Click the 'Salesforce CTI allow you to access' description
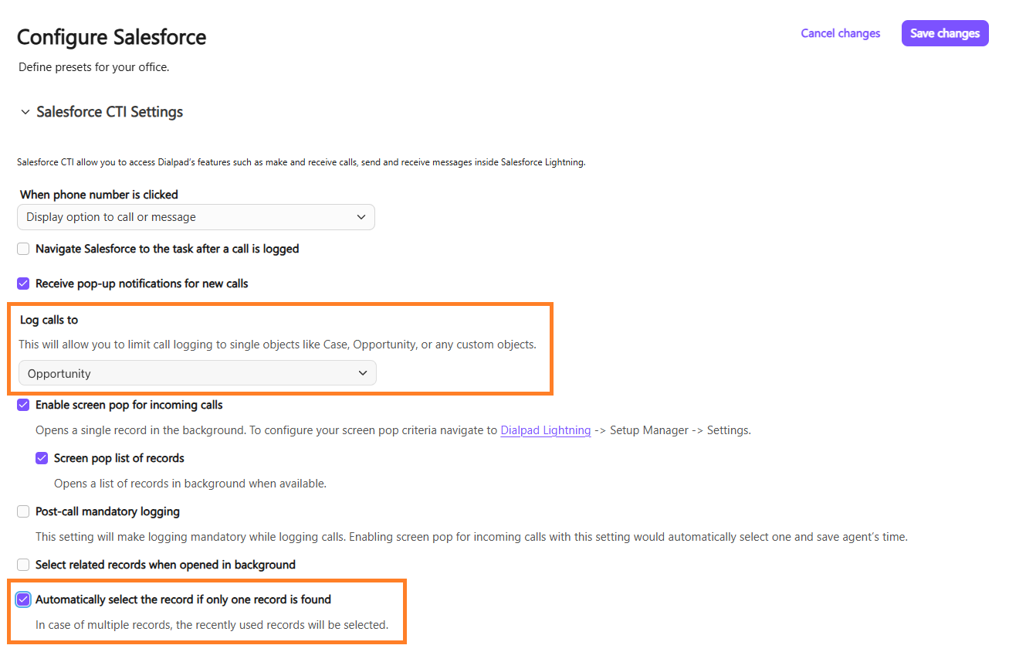Screen dimensions: 1009x669 (301, 162)
